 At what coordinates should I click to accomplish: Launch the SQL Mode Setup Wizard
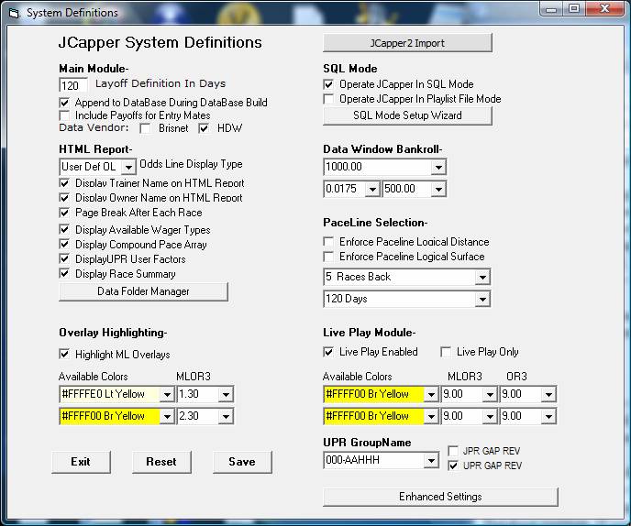coord(407,115)
